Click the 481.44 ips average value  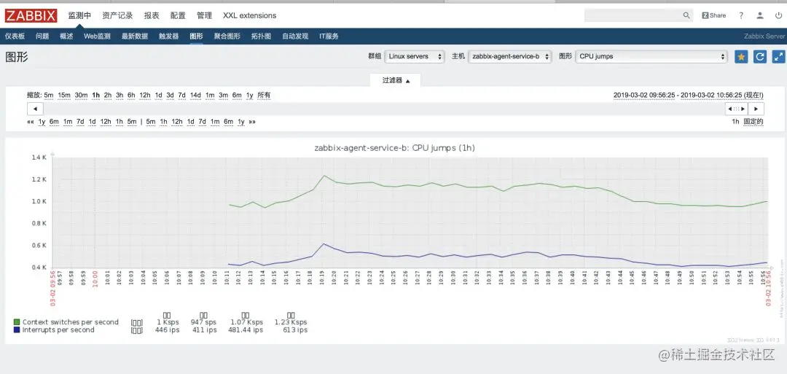[246, 330]
